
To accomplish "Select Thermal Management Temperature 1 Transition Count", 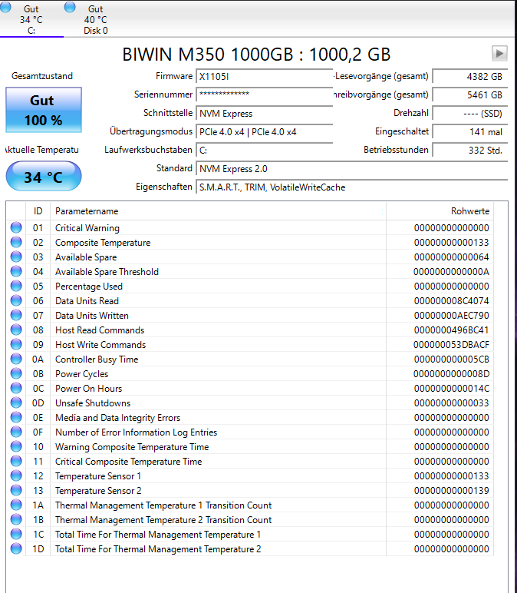I will click(163, 505).
